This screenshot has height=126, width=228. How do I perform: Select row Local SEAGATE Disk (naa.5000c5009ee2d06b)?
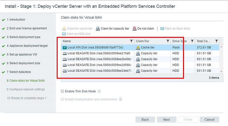click(x=140, y=65)
